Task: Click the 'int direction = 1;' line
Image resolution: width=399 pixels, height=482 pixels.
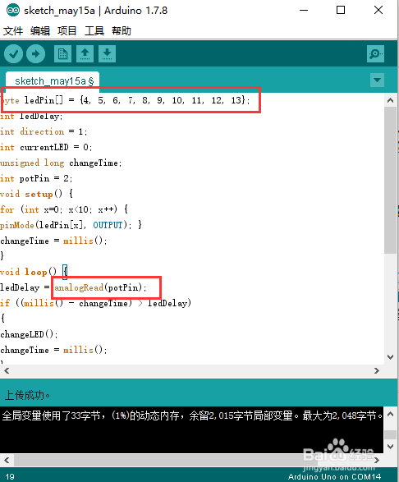Action: 44,131
